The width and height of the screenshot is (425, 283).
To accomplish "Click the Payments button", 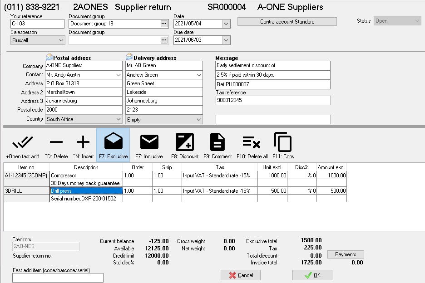I will (x=346, y=254).
